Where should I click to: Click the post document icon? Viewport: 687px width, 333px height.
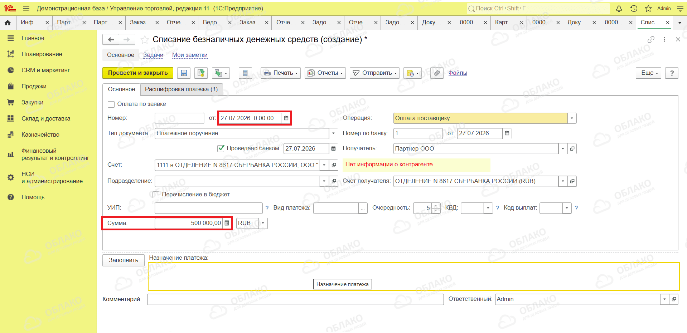pos(201,73)
